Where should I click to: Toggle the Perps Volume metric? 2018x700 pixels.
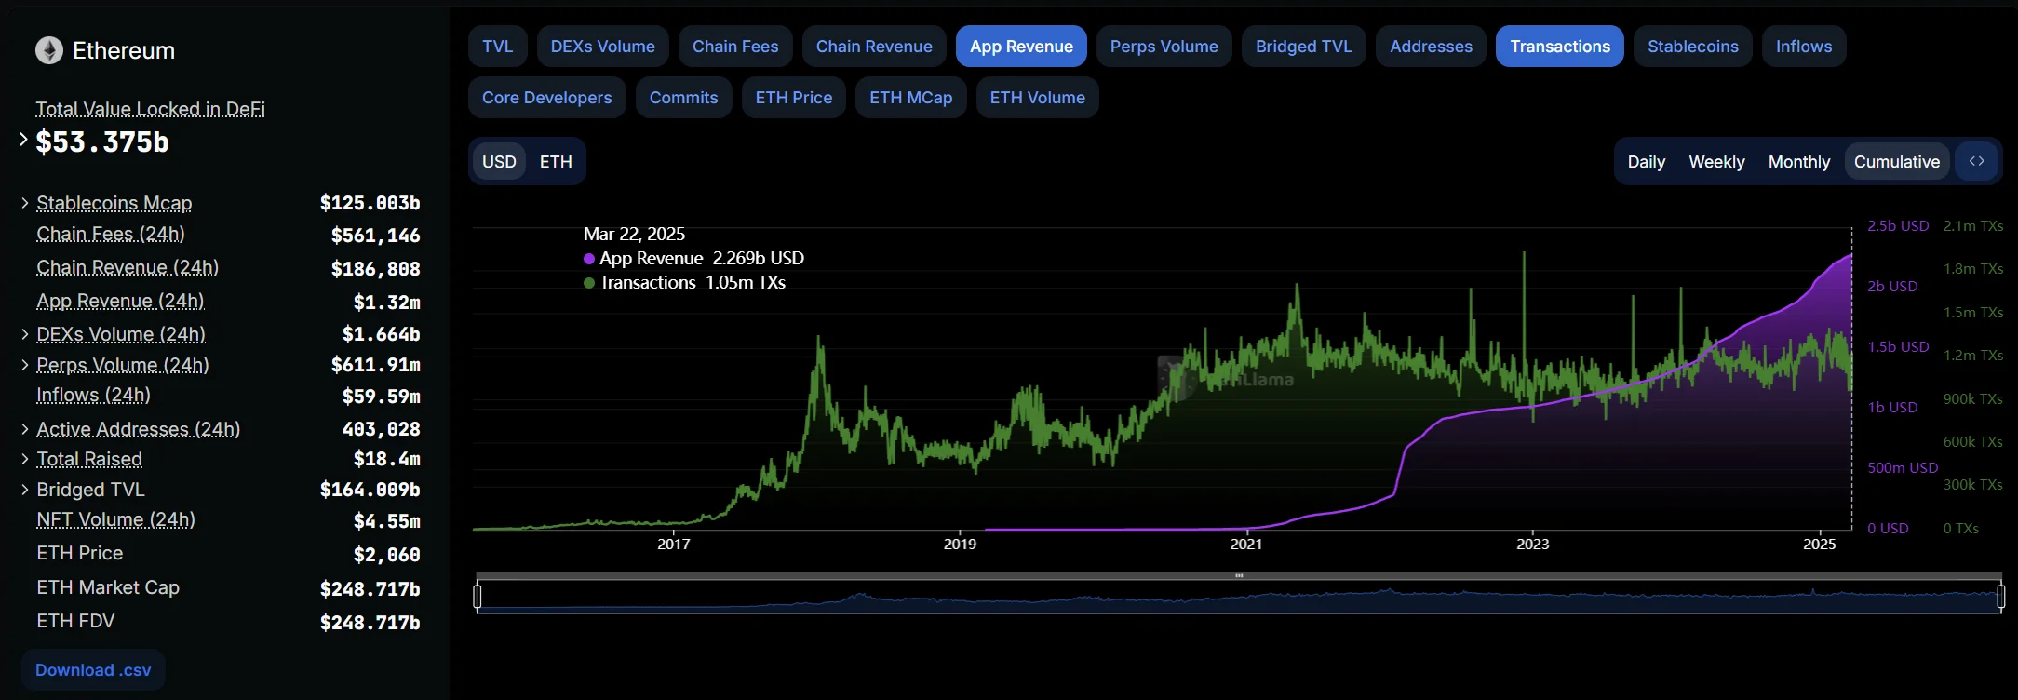tap(1164, 47)
